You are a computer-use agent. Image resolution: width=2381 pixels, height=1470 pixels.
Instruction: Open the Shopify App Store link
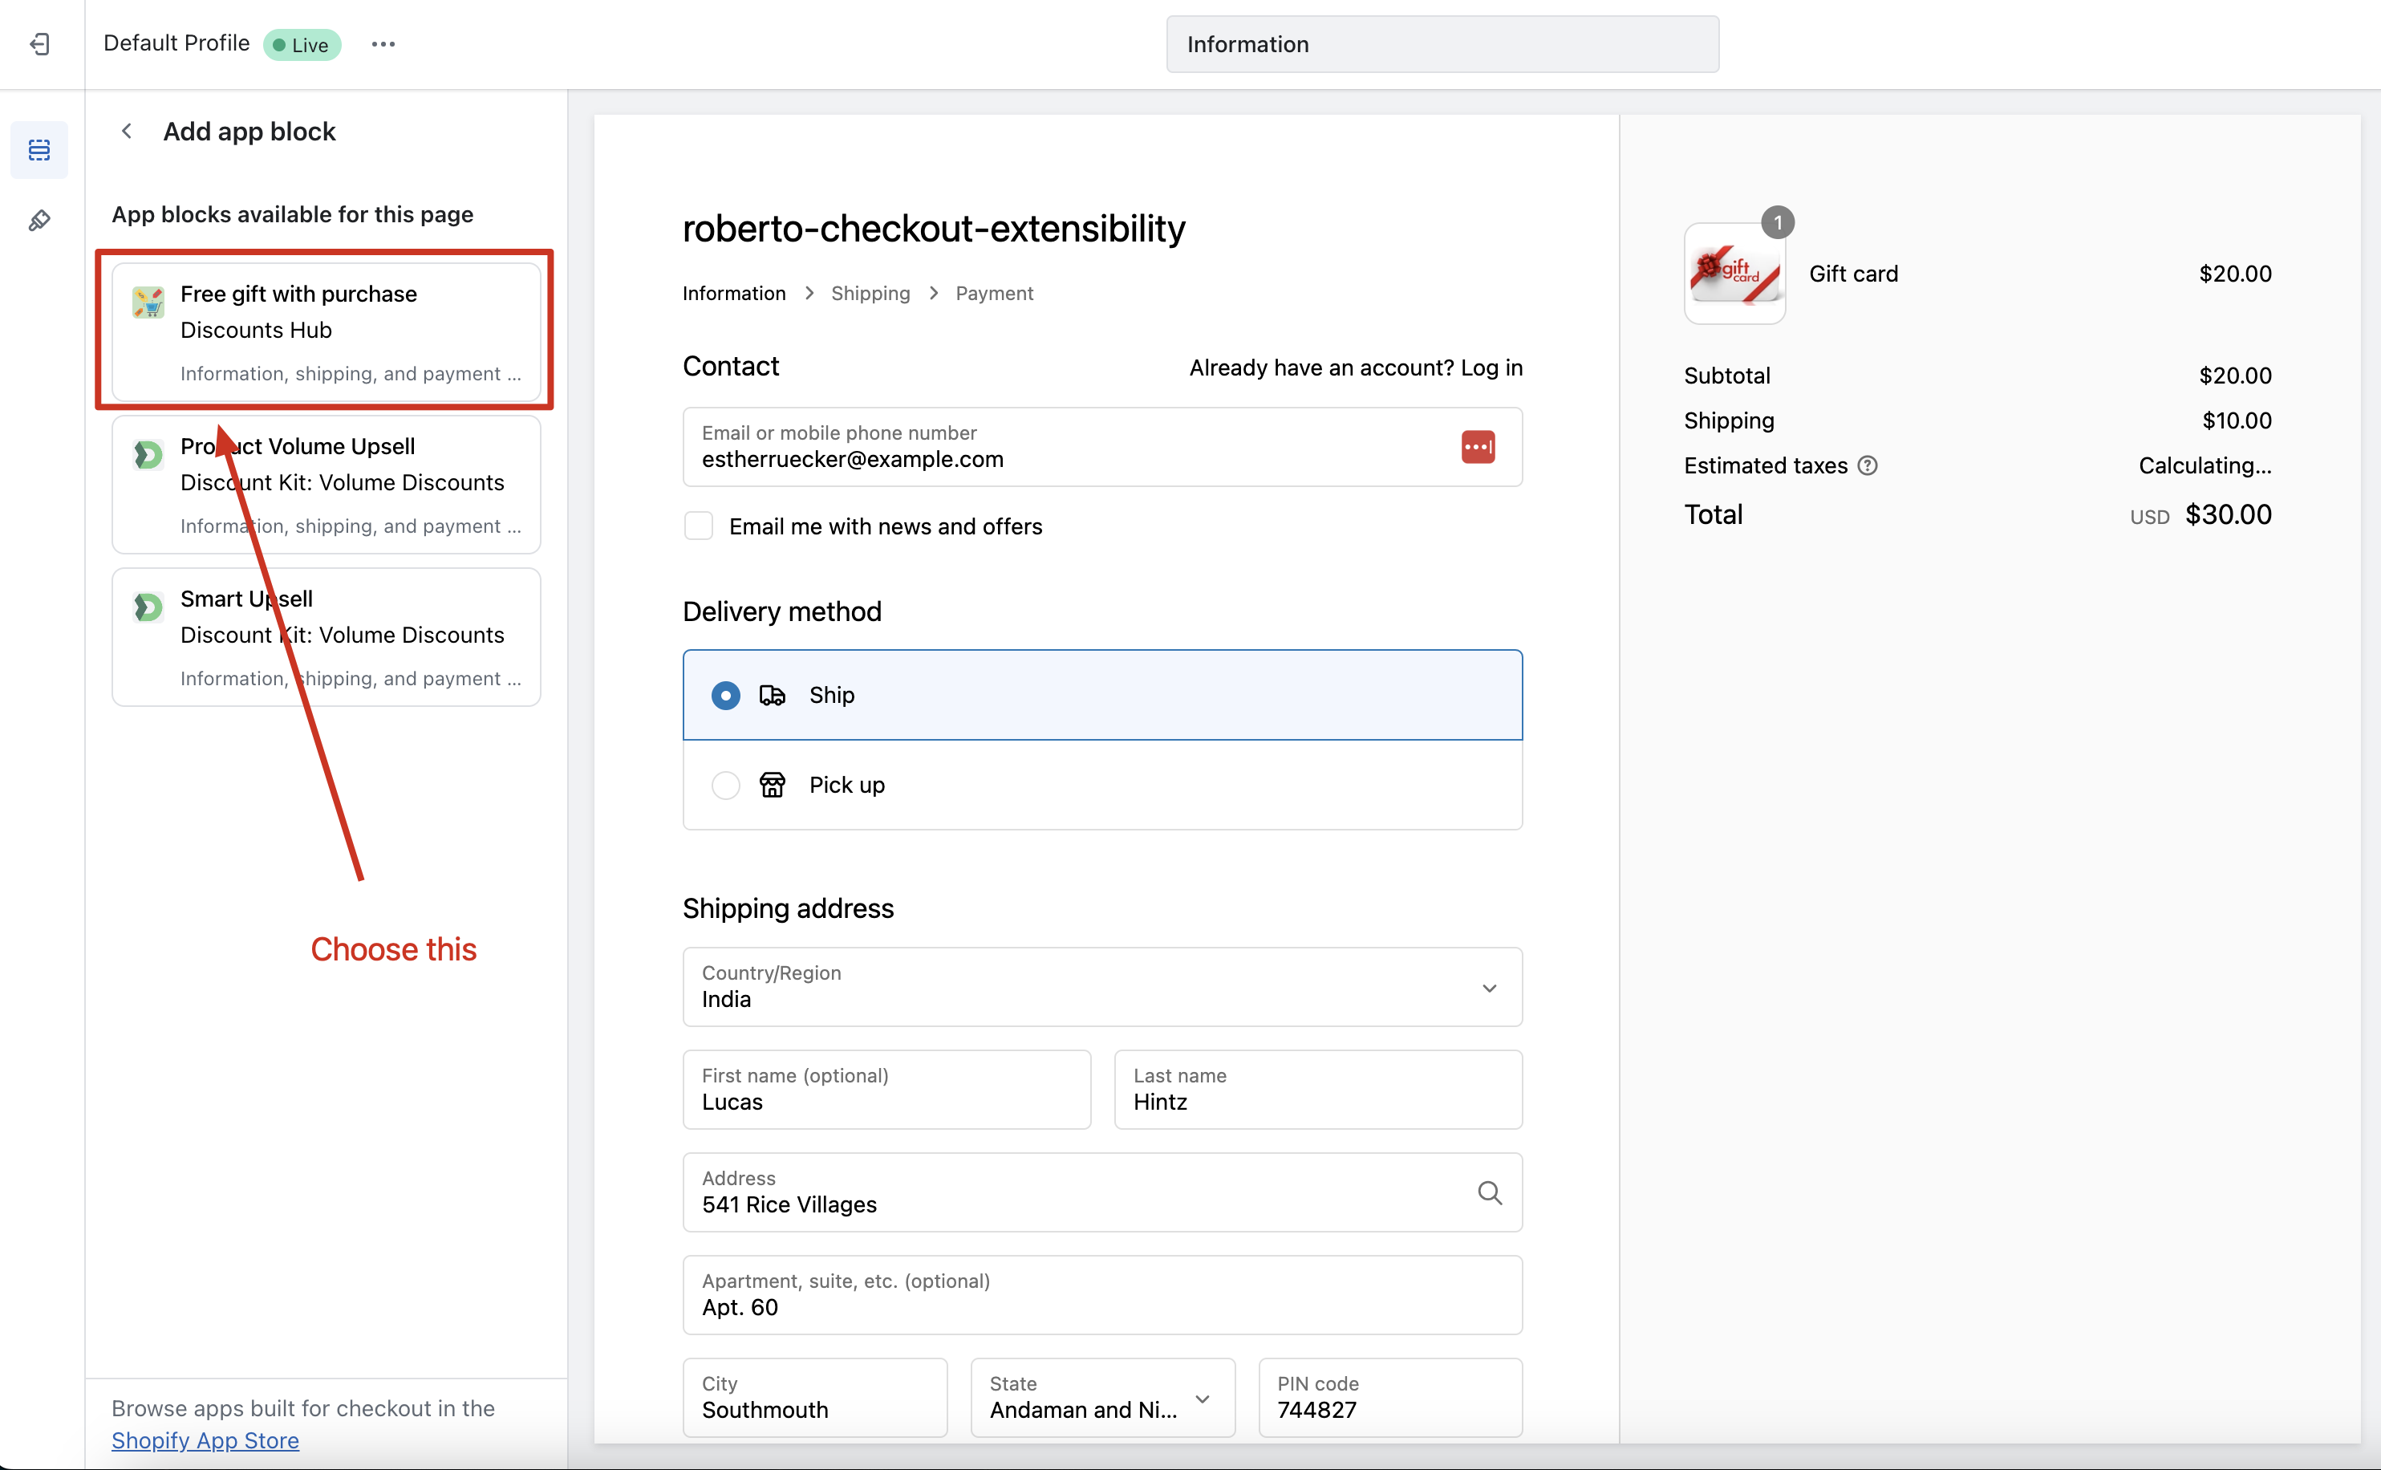point(205,1440)
